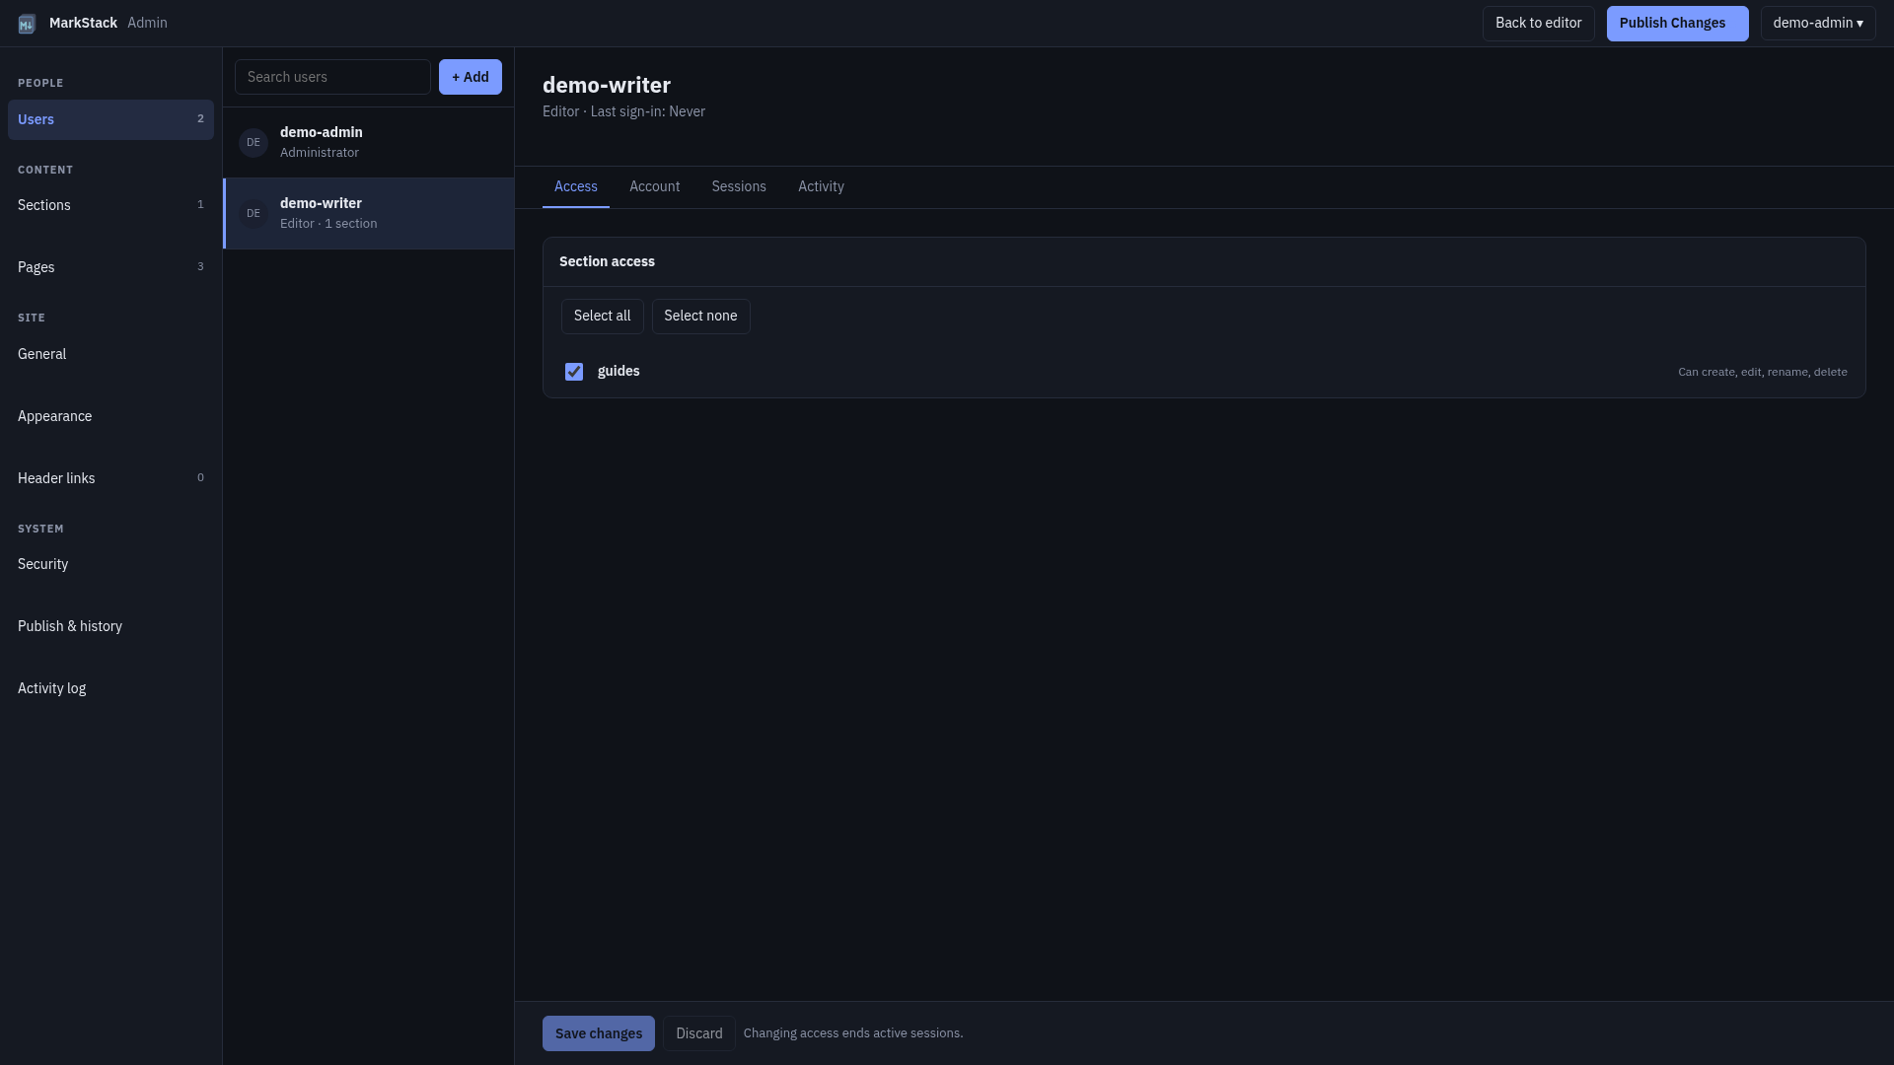The image size is (1894, 1065).
Task: Click 'Editor · Last sign-in: Never' subtitle
Action: pos(623,111)
